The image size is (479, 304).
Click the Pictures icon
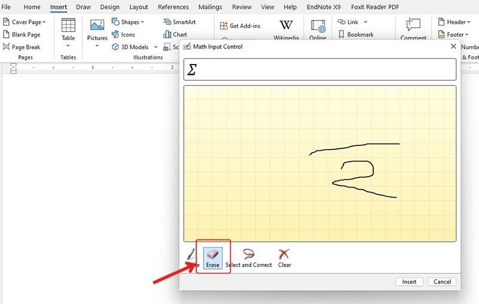pos(97,25)
